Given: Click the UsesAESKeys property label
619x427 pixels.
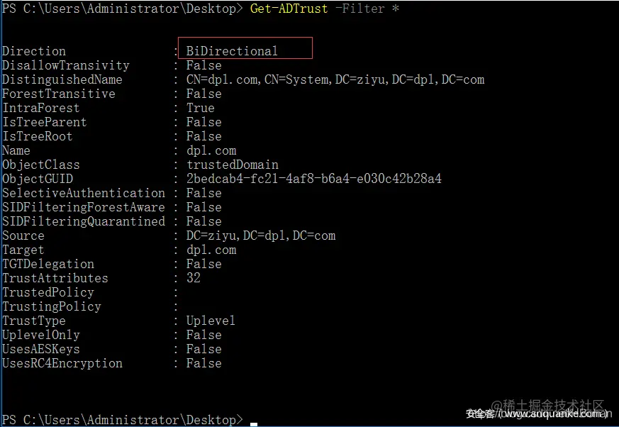Looking at the screenshot, I should (x=41, y=349).
